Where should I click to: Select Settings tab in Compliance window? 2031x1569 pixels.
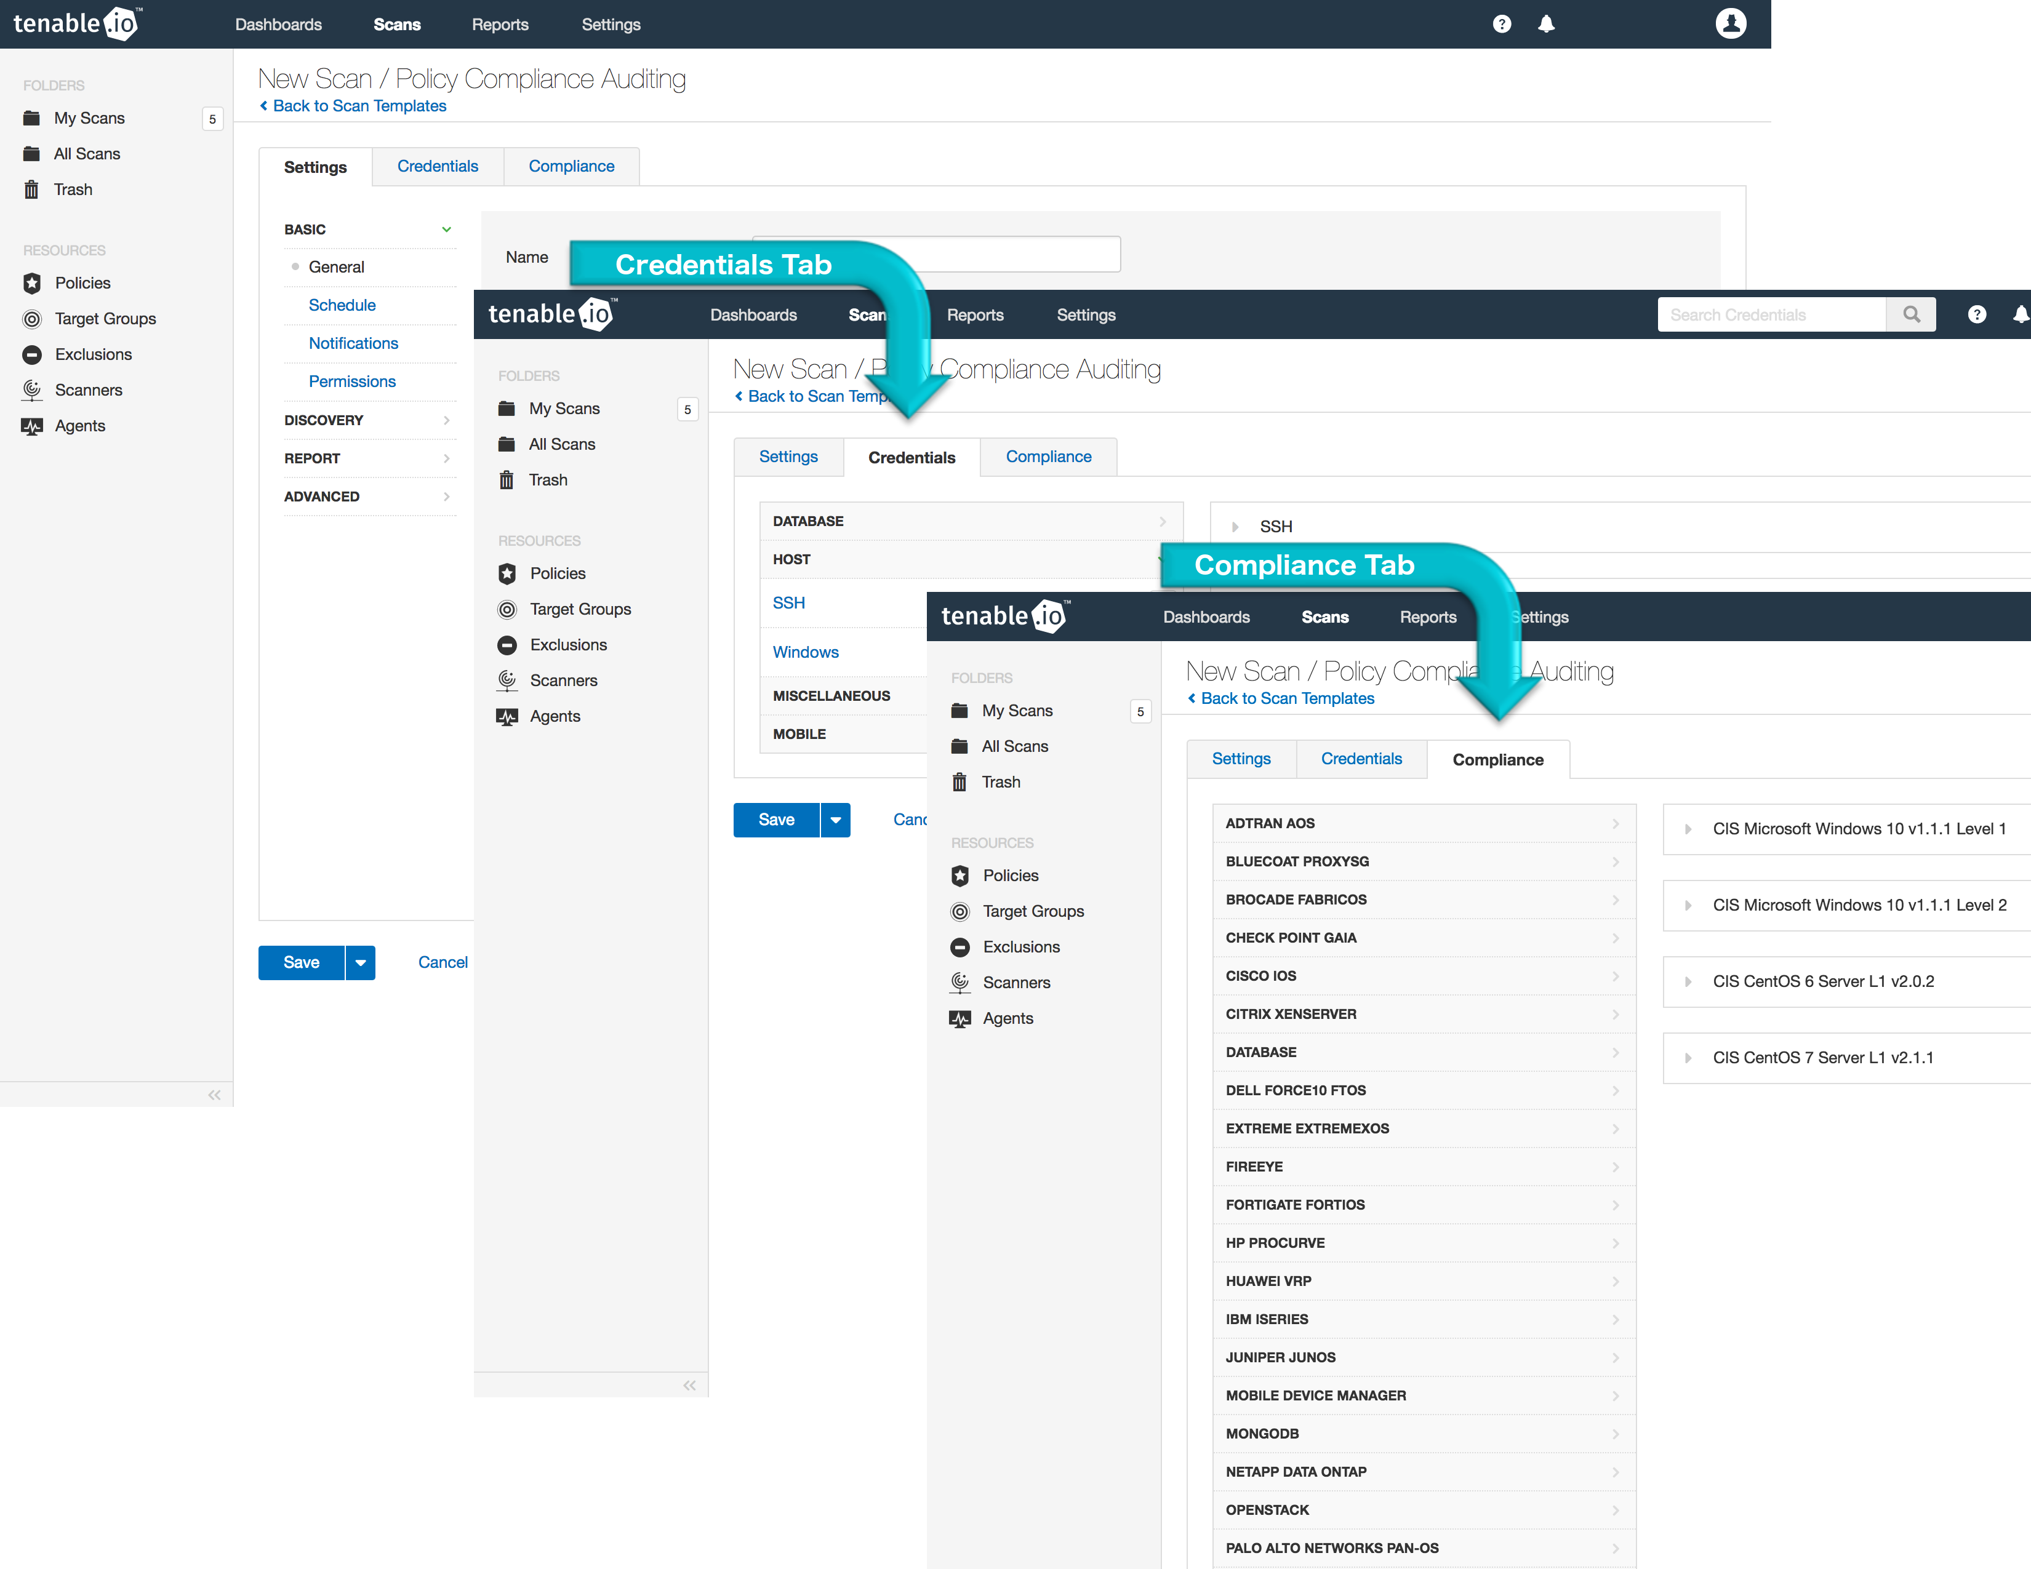(1241, 759)
